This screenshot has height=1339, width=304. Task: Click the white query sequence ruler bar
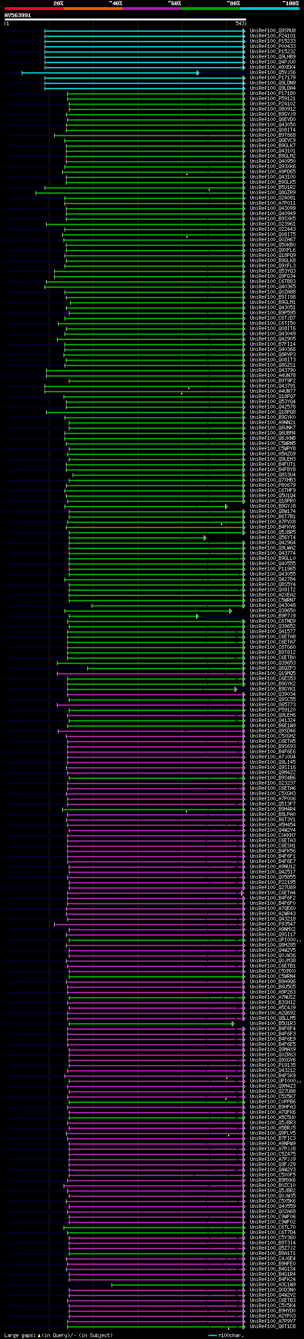(x=125, y=19)
